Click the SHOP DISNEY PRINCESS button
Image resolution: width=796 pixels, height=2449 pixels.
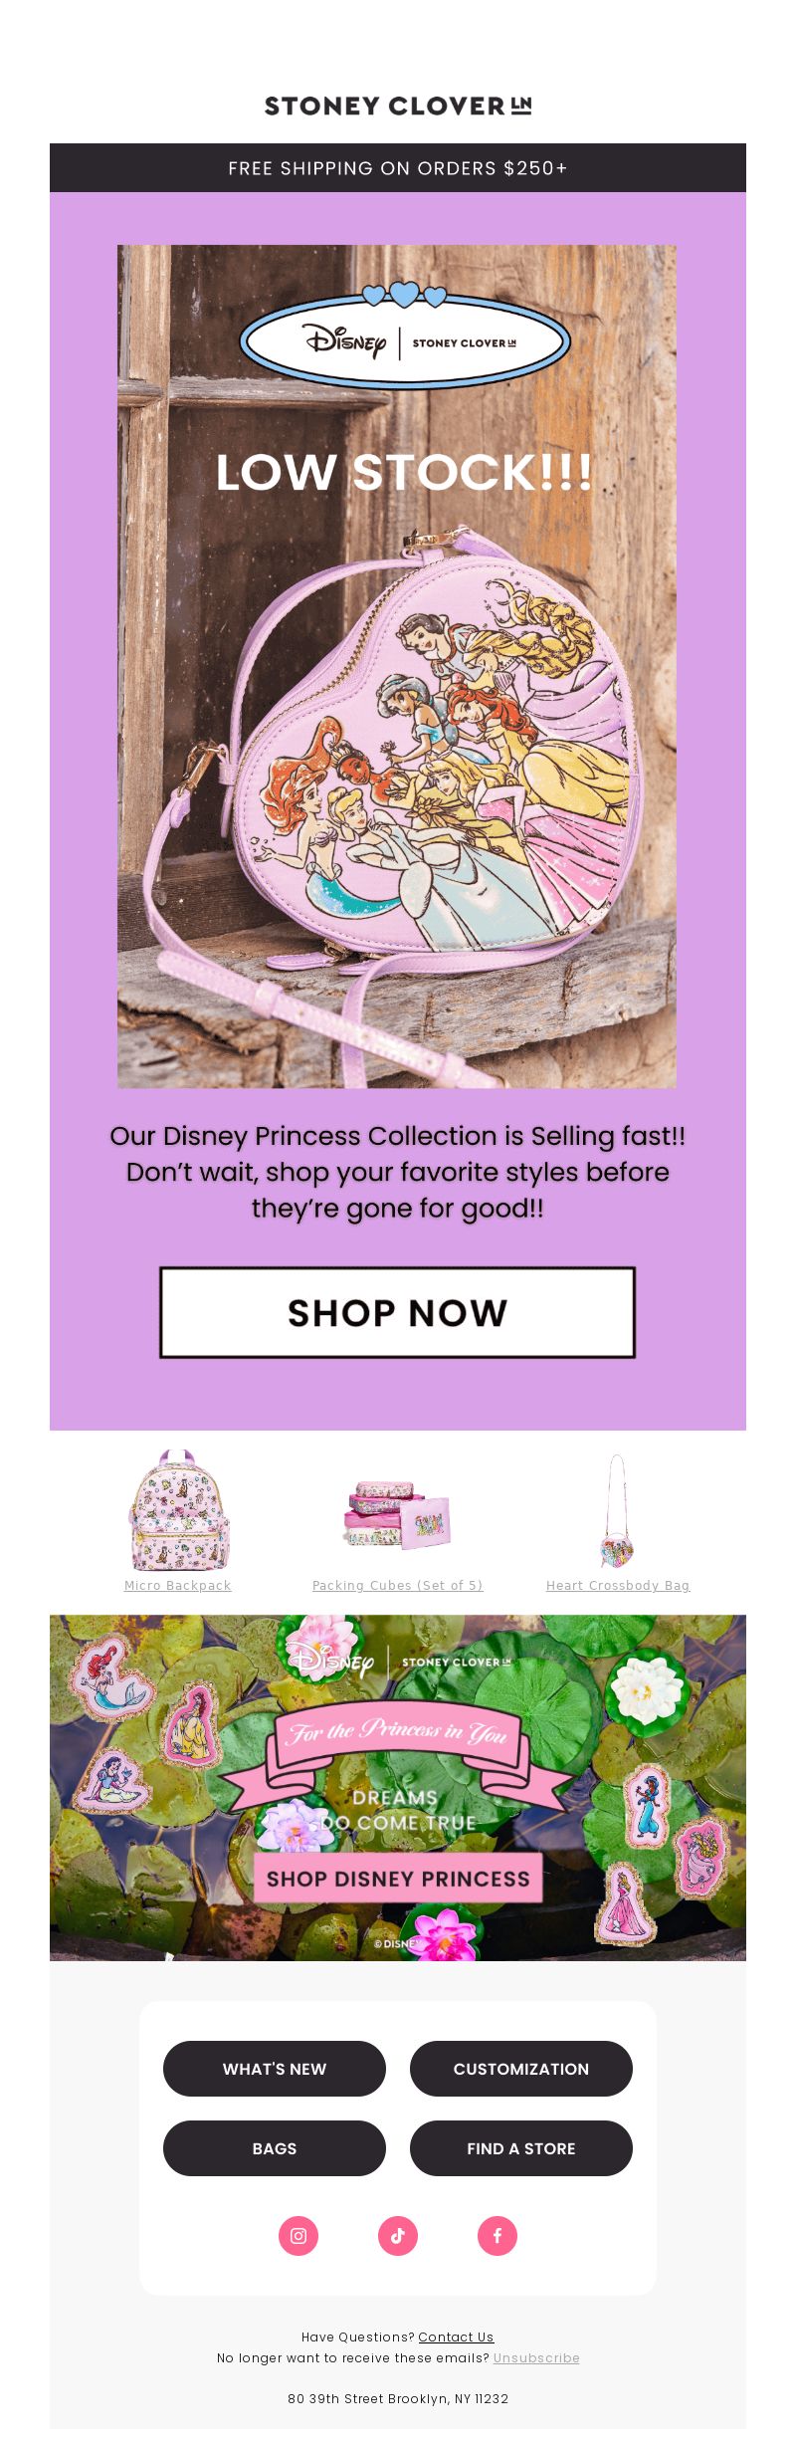(x=398, y=1879)
